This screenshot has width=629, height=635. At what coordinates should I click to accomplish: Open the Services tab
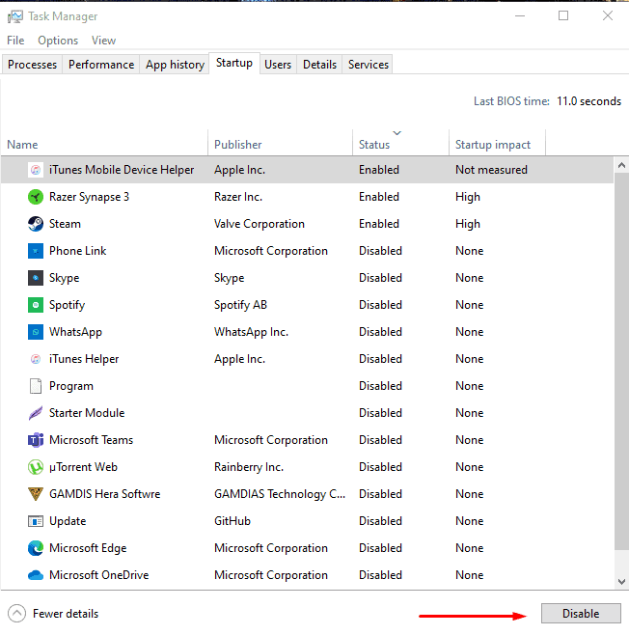(369, 65)
